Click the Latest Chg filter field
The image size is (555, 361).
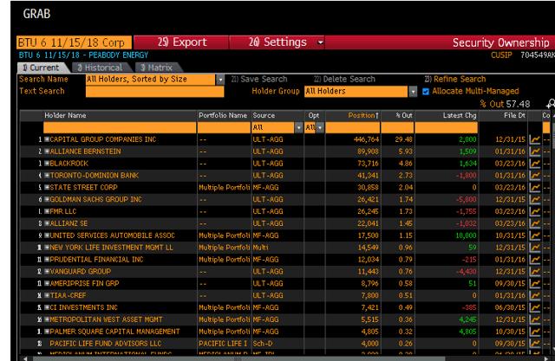(x=446, y=127)
